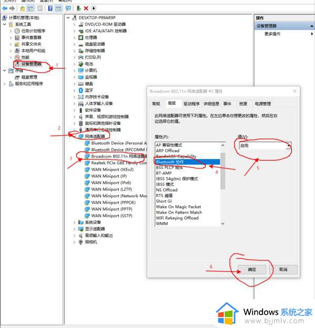Click the back arrow toolbar icon

point(5,8)
